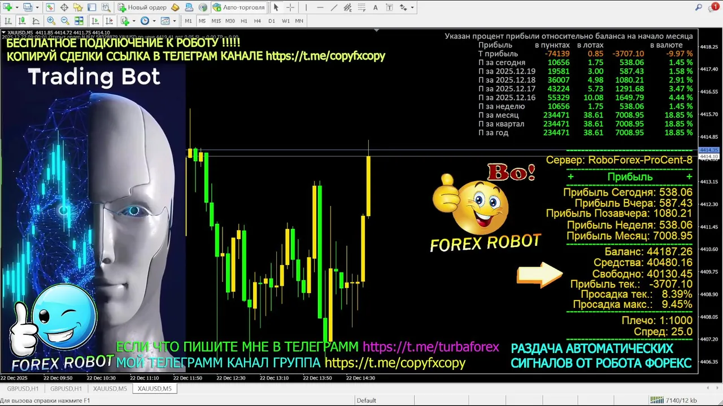Select the Trendline drawing tool
This screenshot has height=406, width=723.
click(x=334, y=7)
